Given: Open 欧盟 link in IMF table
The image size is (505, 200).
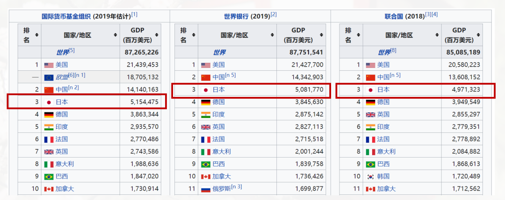Looking at the screenshot, I should (x=62, y=77).
